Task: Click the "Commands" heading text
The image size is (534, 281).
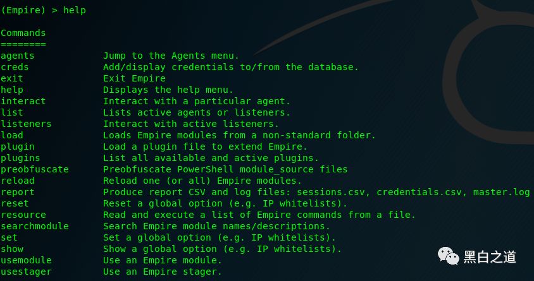Action: (x=23, y=33)
